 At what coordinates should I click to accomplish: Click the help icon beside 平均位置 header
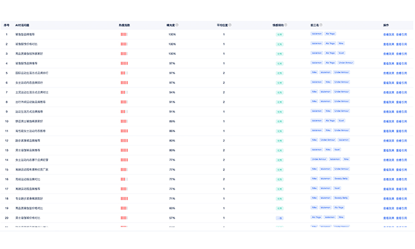click(x=230, y=25)
